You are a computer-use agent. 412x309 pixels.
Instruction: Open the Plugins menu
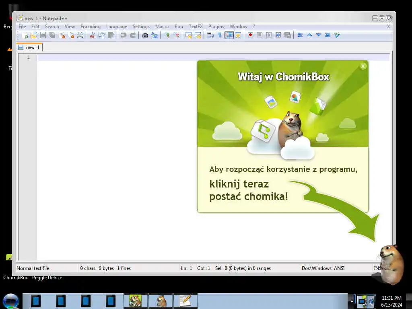tap(216, 27)
